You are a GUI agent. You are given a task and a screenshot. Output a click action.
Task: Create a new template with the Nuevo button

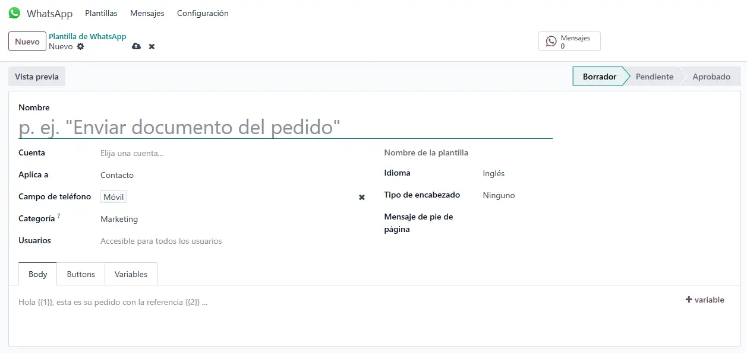pyautogui.click(x=27, y=42)
